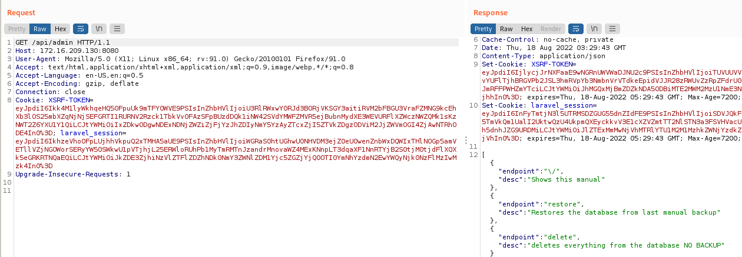The height and width of the screenshot is (257, 742).
Task: Show non-printable characters (\n) in Request
Action: (100, 29)
